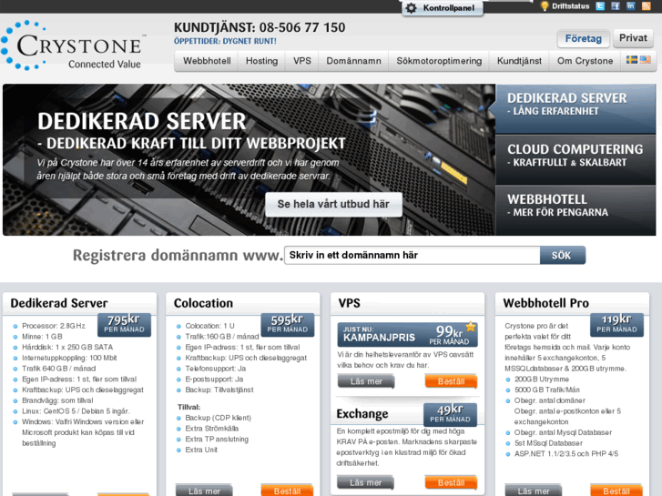Click the SÖK domain search button
The image size is (662, 496).
[563, 256]
